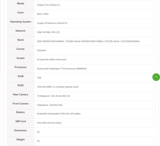This screenshot has height=146, width=160.
Task: Select the Front Camera 5 Megapixel text
Action: 49,105
